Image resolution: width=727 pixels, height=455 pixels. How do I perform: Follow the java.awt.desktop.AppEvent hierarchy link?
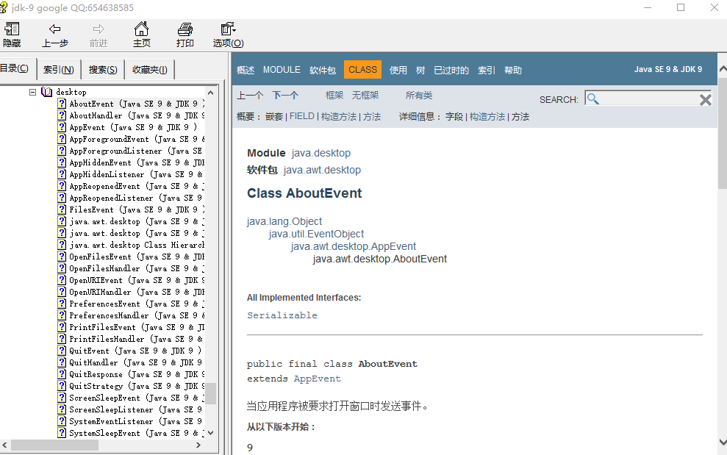click(354, 246)
